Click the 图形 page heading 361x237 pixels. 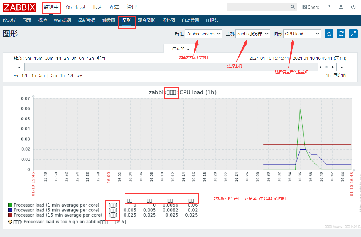tap(10, 34)
